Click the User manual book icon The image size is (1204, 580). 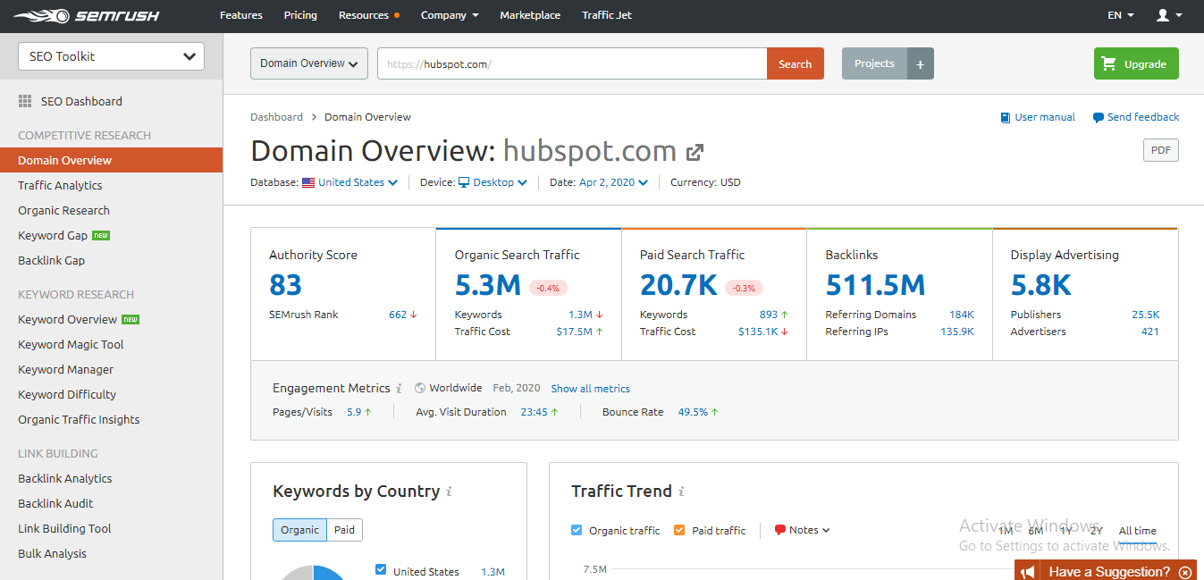pos(1006,117)
